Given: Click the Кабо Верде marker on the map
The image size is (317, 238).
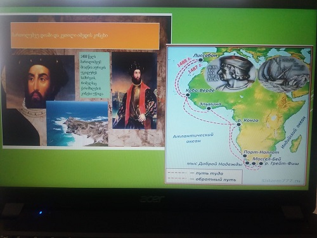Looking at the screenshot, I should 187,95.
